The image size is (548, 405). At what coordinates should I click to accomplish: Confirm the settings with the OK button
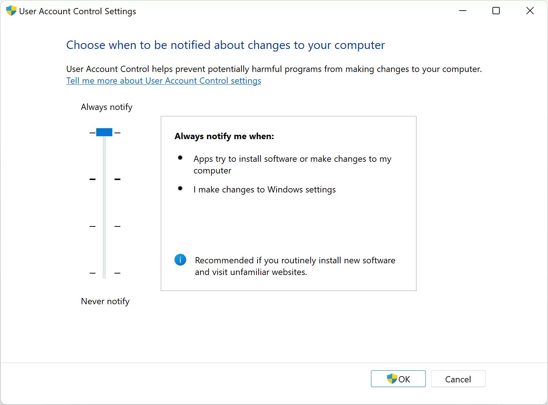(x=398, y=379)
